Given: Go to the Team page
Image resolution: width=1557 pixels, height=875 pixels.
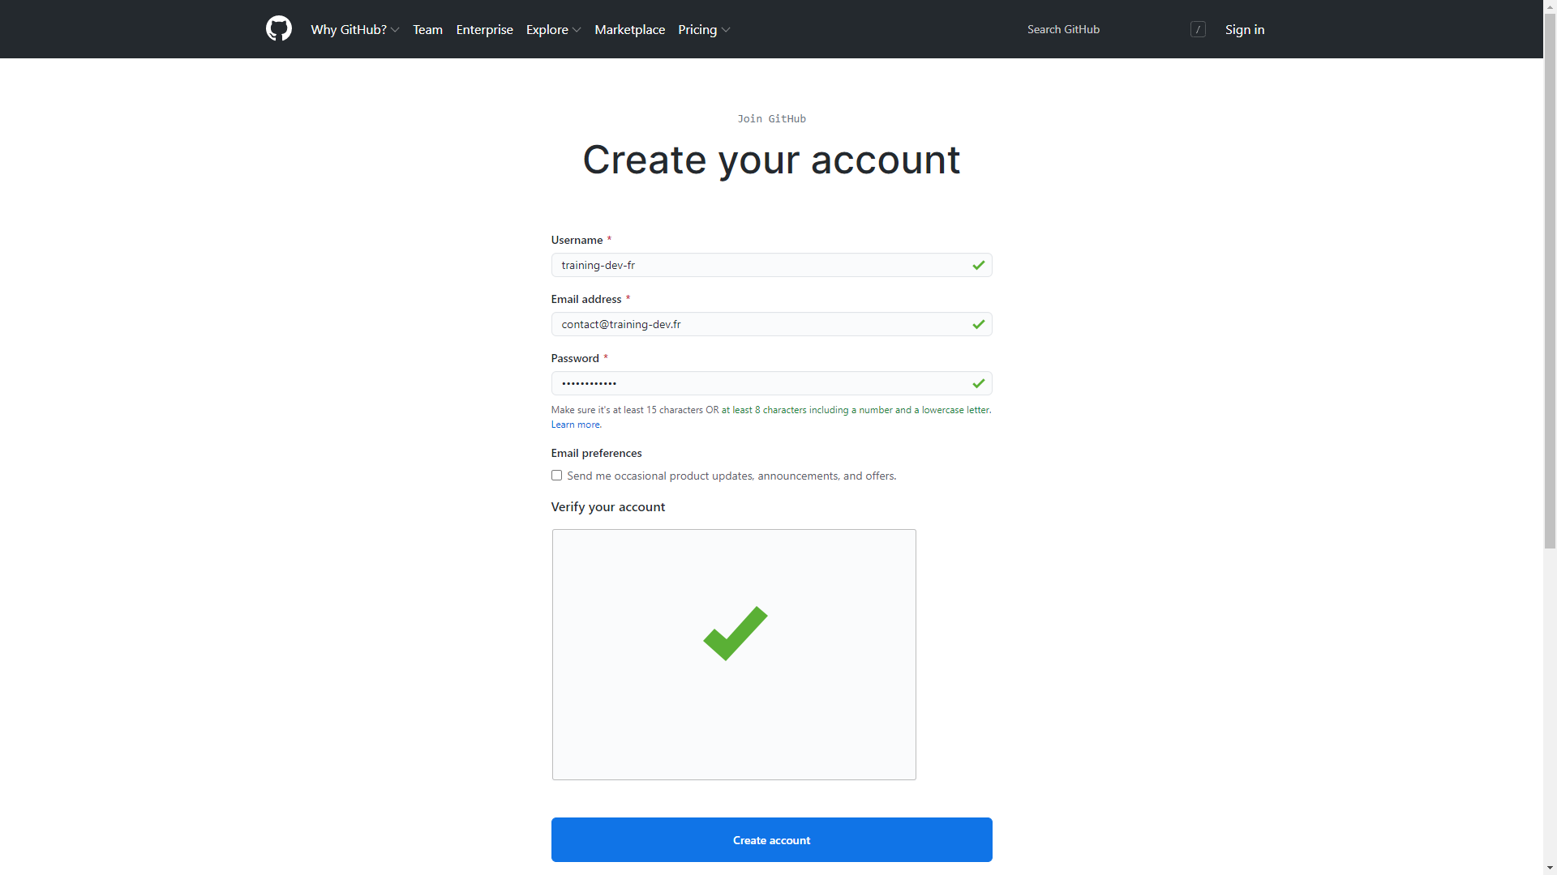Looking at the screenshot, I should point(427,29).
